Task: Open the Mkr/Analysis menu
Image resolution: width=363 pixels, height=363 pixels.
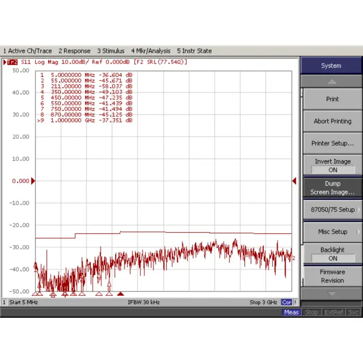Action: [x=150, y=51]
